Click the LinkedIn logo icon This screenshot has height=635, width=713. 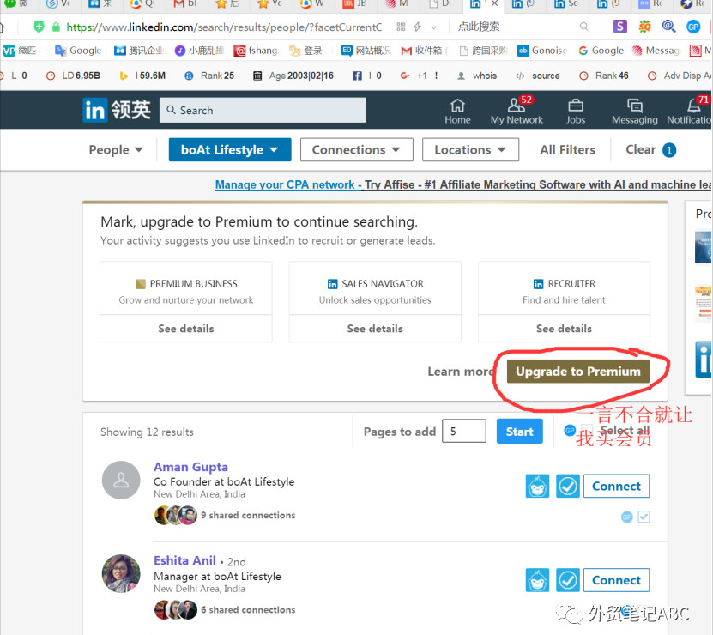pos(94,110)
